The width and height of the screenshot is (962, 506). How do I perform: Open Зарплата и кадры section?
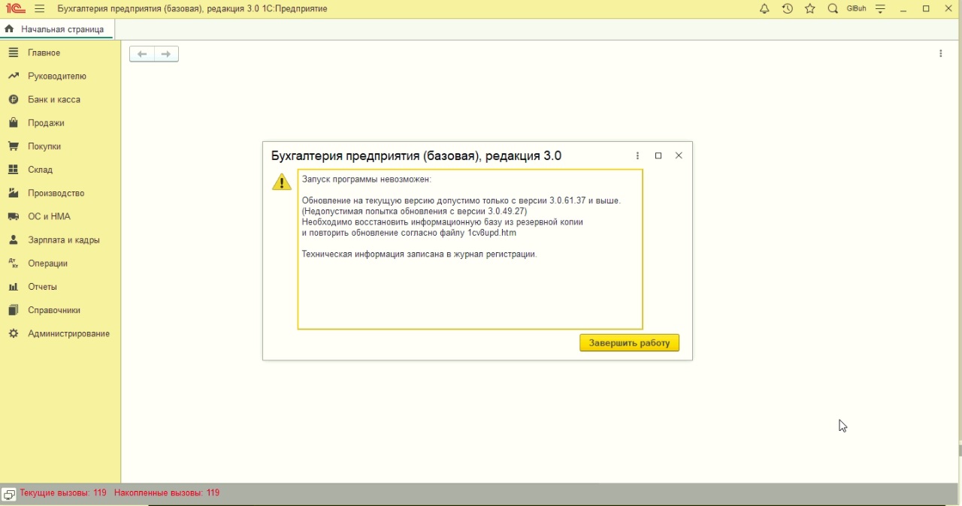[60, 240]
